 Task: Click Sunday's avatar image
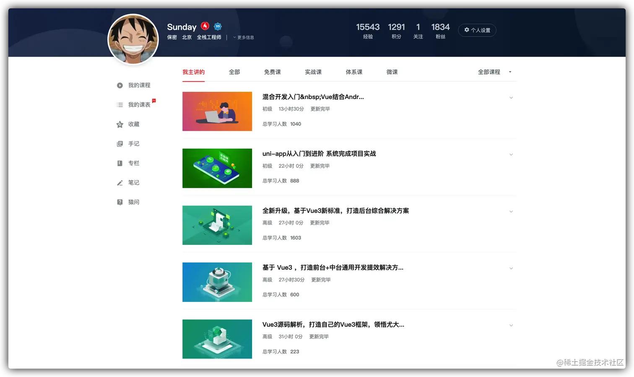click(133, 39)
